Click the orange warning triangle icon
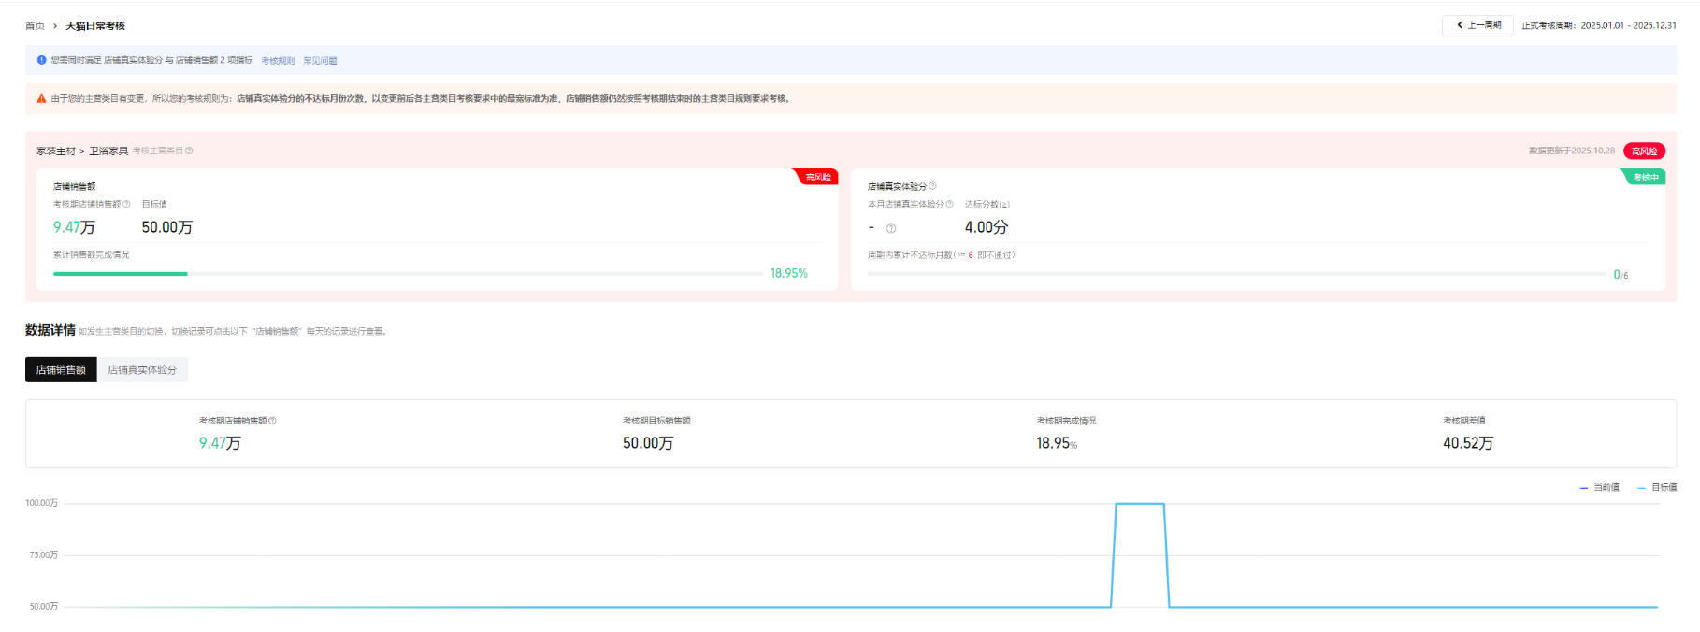Screen dimensions: 1700x632 41,99
